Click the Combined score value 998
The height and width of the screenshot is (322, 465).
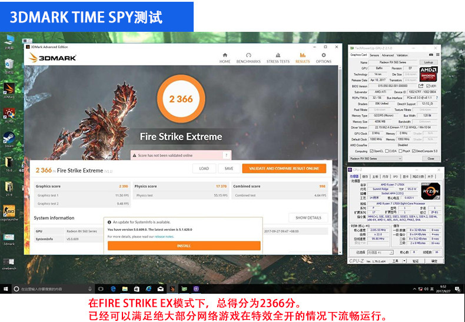point(323,186)
